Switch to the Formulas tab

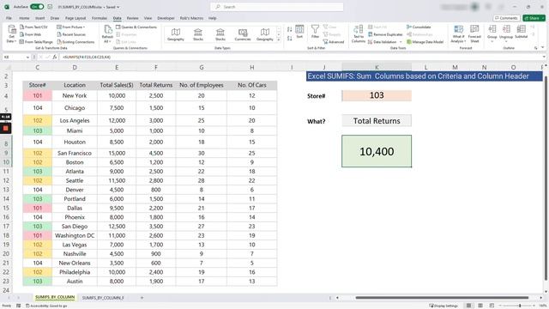click(100, 18)
